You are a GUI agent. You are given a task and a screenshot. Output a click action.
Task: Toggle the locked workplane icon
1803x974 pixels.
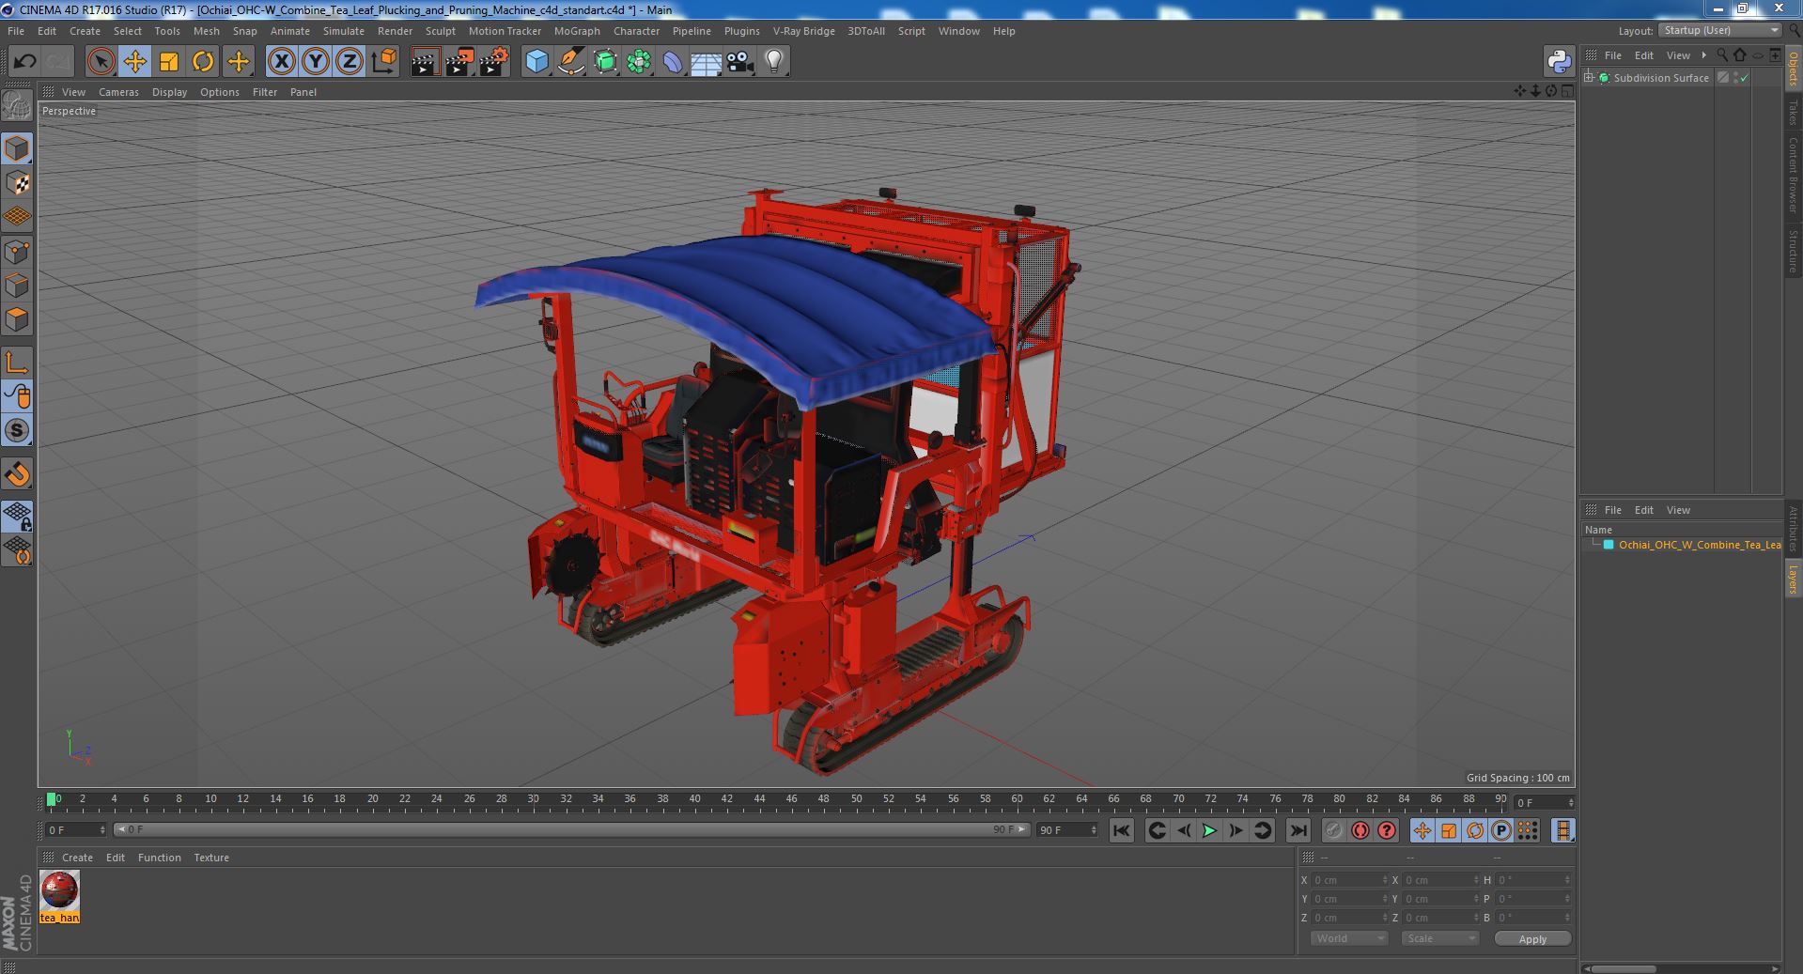tap(17, 516)
